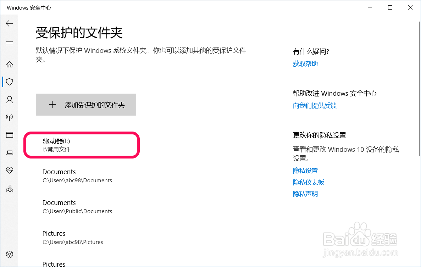Select the Virus & threat protection shield icon

tap(9, 82)
